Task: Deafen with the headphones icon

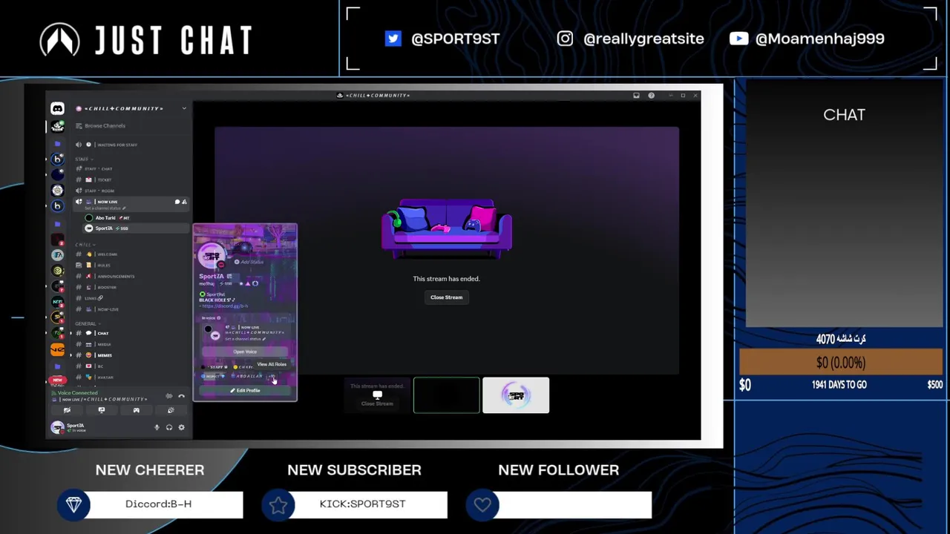Action: pos(168,427)
